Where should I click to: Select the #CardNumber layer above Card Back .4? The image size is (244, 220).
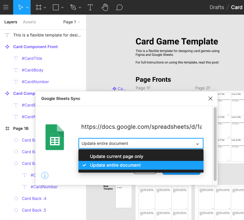click(44, 187)
